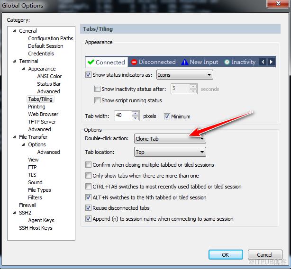Viewport: 291px width, 269px height.
Task: Open the status indicators Icons dropdown
Action: coord(185,75)
